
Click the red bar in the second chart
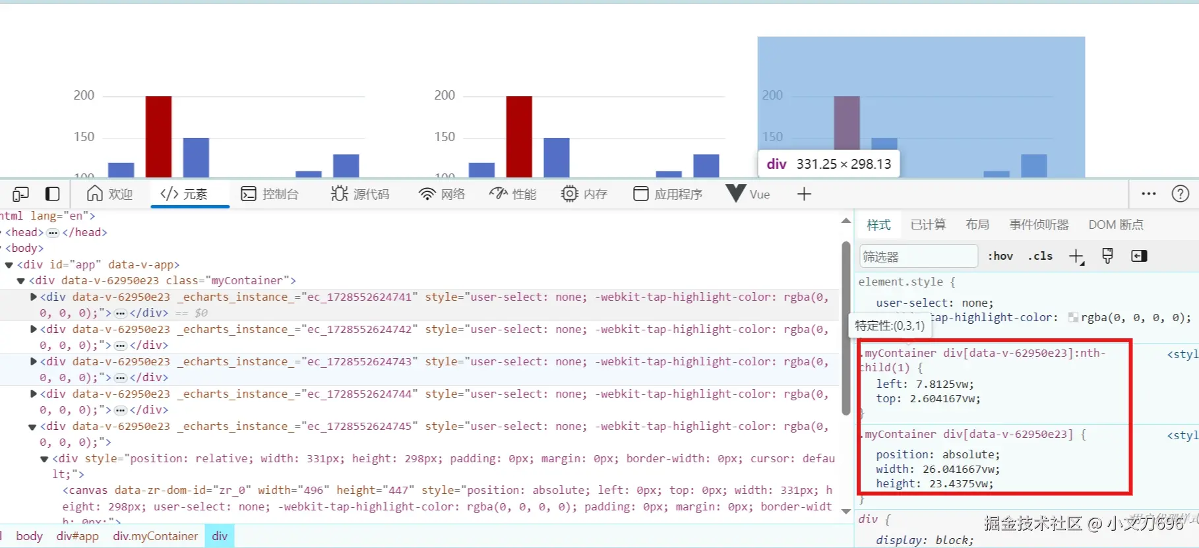(x=519, y=137)
